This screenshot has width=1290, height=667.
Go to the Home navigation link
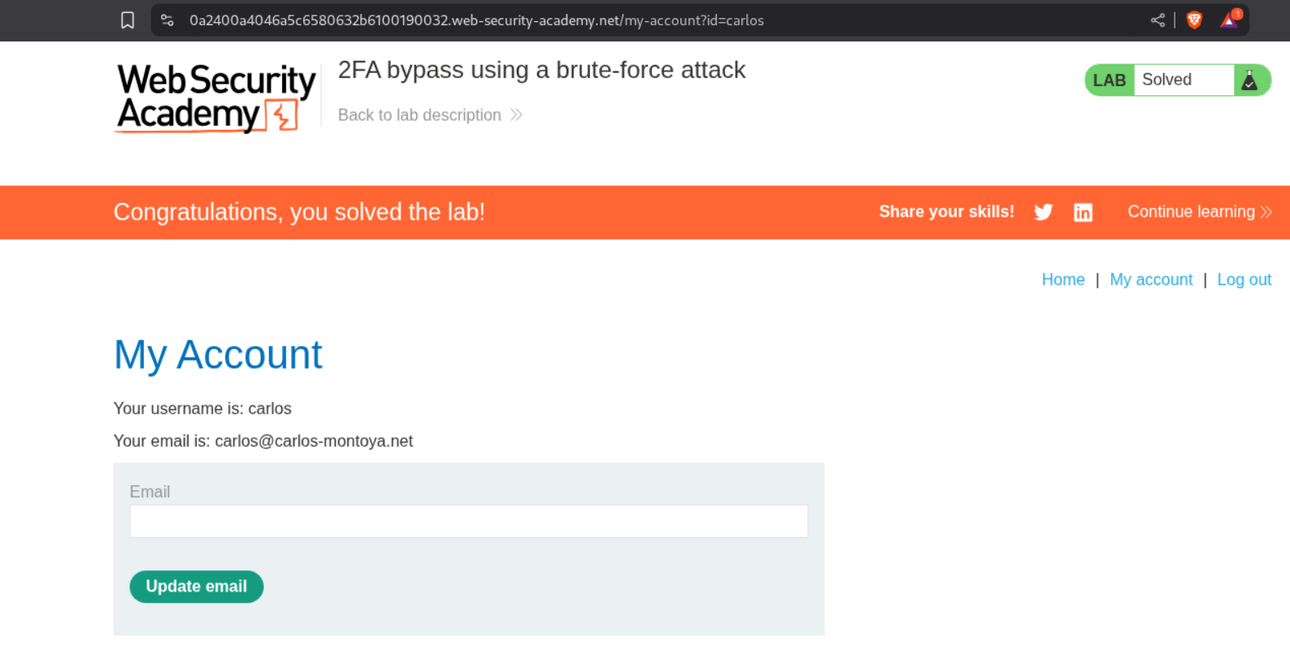[x=1062, y=279]
